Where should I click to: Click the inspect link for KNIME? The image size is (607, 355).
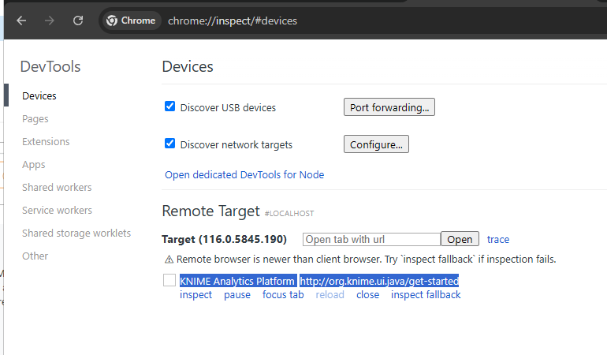(196, 295)
